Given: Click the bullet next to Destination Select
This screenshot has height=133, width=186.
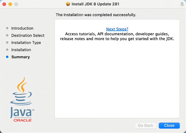Looking at the screenshot, I should pyautogui.click(x=7, y=36).
